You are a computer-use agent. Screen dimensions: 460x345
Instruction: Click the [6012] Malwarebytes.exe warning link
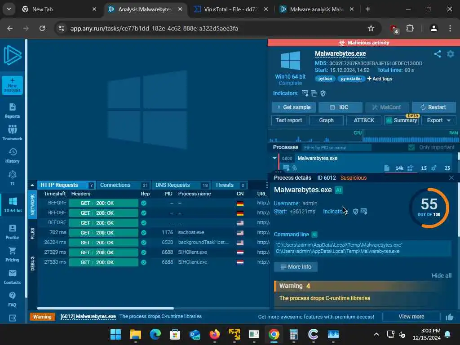[88, 317]
